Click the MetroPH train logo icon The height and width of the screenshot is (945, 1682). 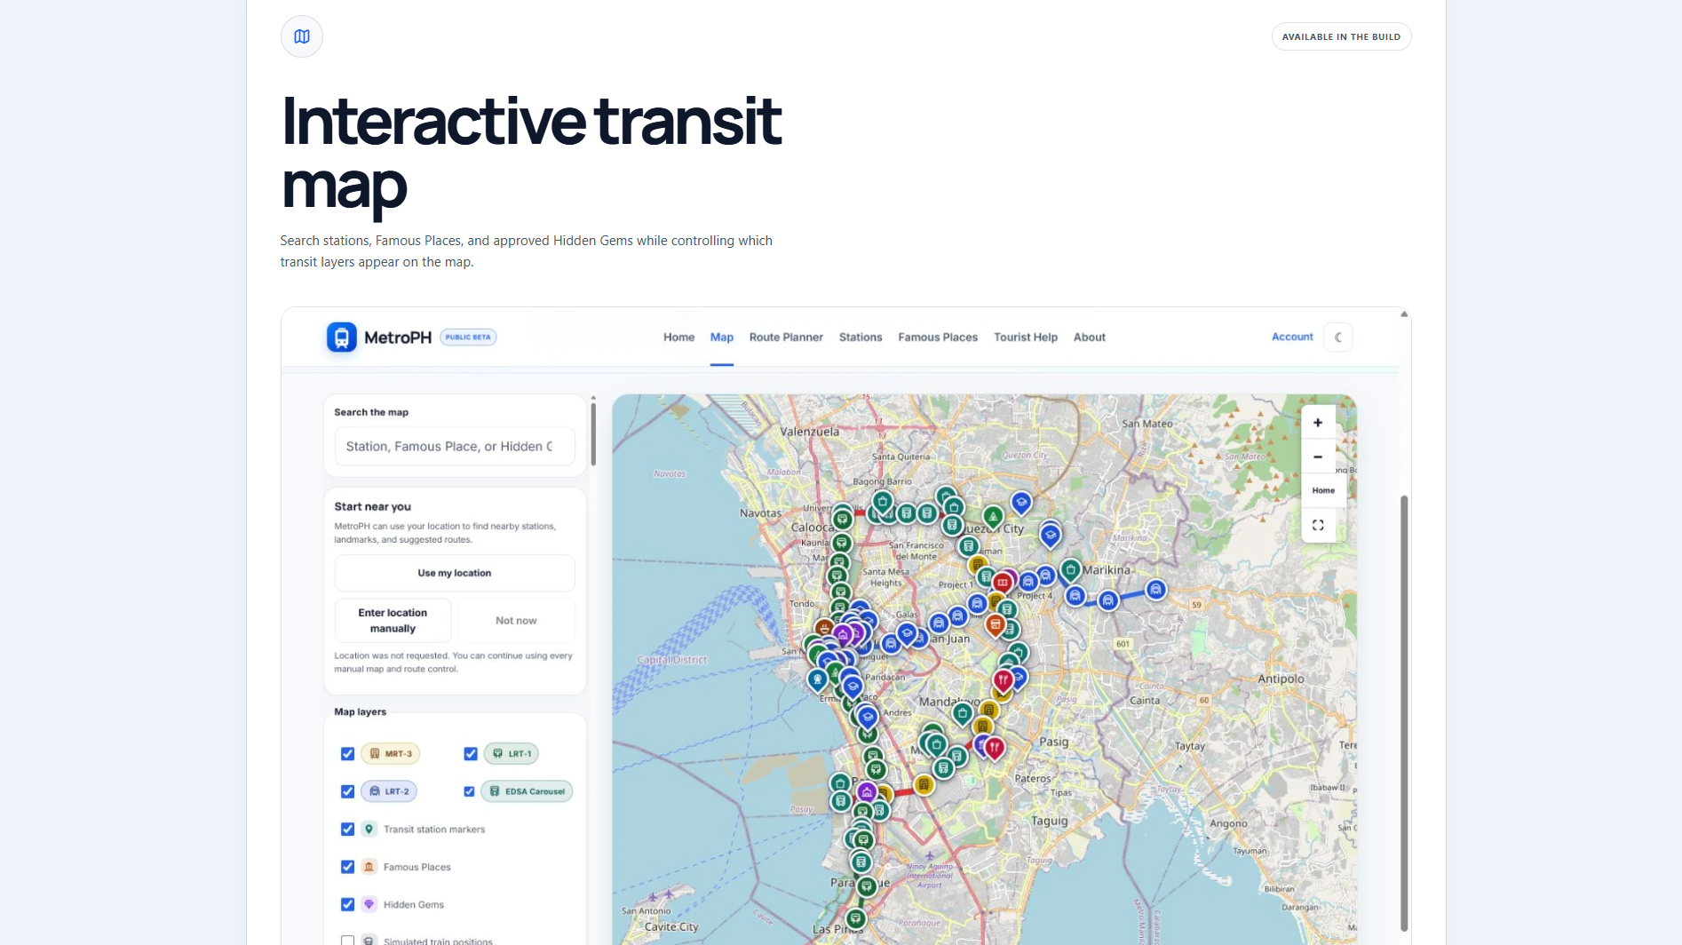pyautogui.click(x=342, y=337)
